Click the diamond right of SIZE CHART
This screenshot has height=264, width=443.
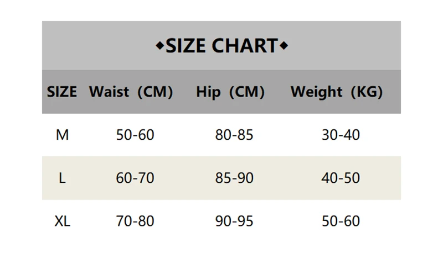pos(285,46)
